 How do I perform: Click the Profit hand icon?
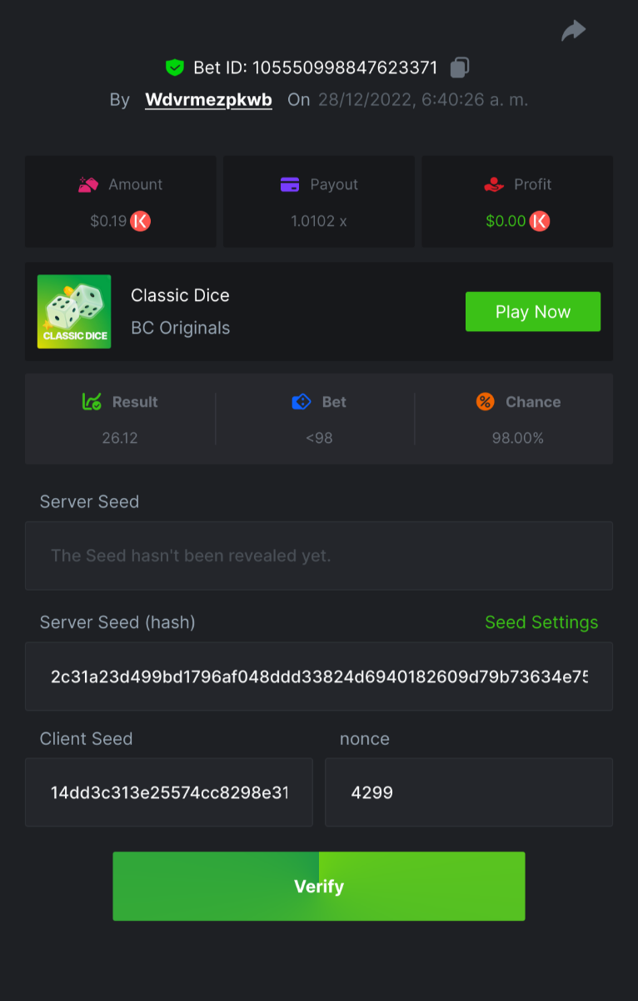pyautogui.click(x=494, y=184)
